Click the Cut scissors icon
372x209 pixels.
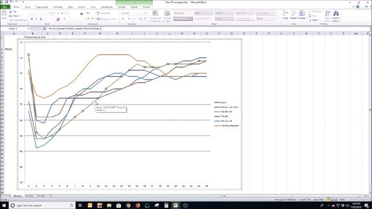[x=10, y=12]
